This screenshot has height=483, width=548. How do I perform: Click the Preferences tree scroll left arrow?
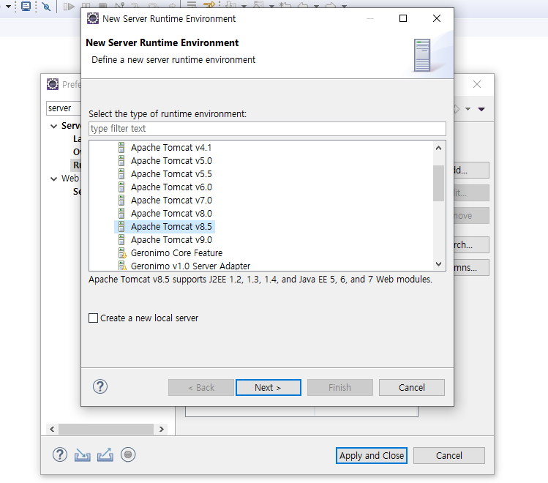pos(52,429)
